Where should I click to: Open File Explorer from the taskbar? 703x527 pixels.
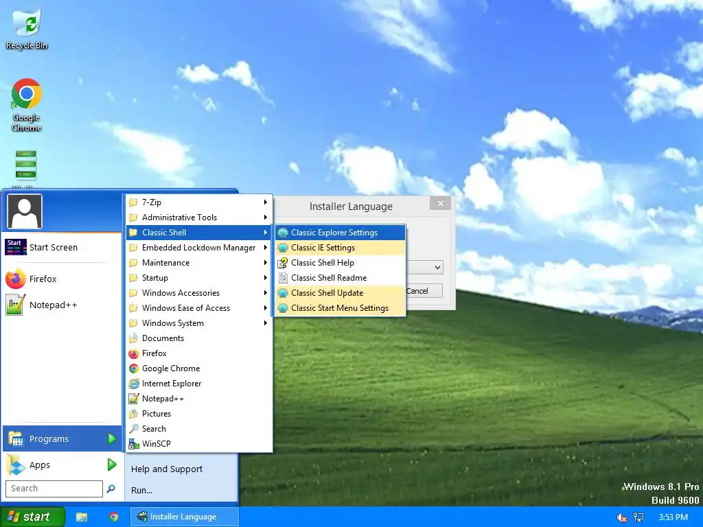tap(81, 517)
